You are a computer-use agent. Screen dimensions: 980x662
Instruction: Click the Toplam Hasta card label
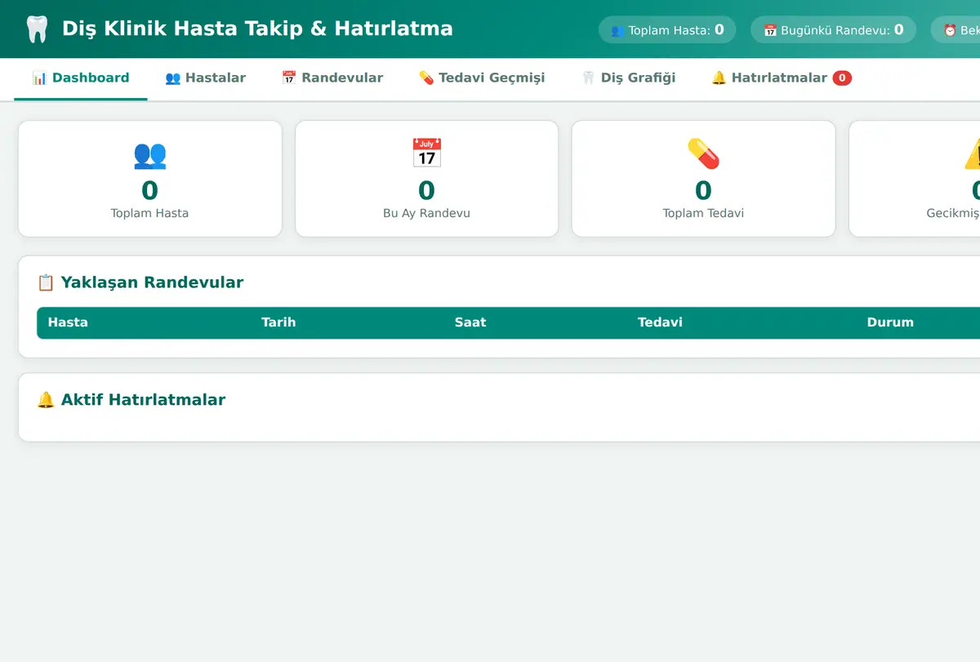pyautogui.click(x=149, y=213)
